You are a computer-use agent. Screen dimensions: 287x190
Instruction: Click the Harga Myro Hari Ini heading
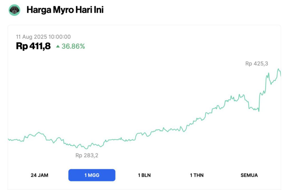point(65,10)
